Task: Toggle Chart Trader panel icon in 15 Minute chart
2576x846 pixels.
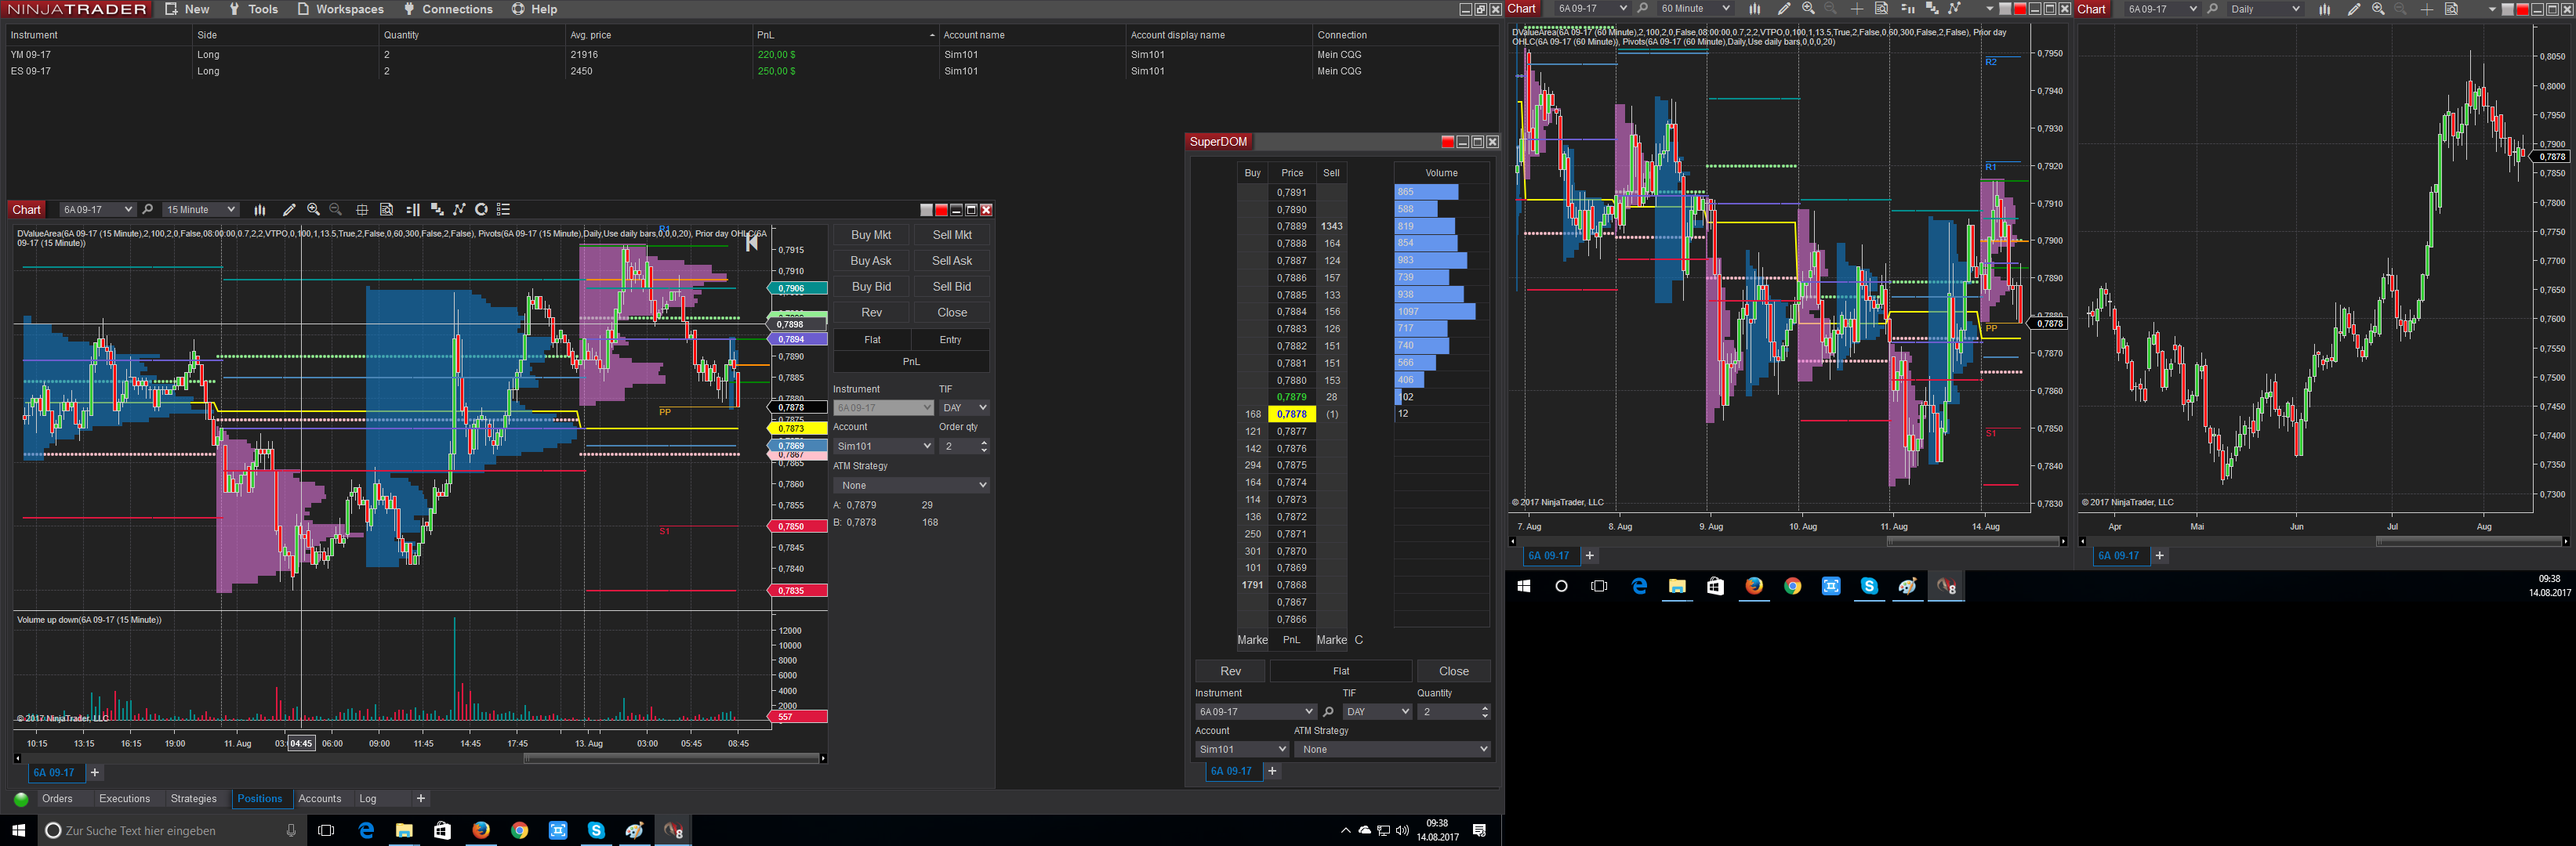Action: pos(413,210)
